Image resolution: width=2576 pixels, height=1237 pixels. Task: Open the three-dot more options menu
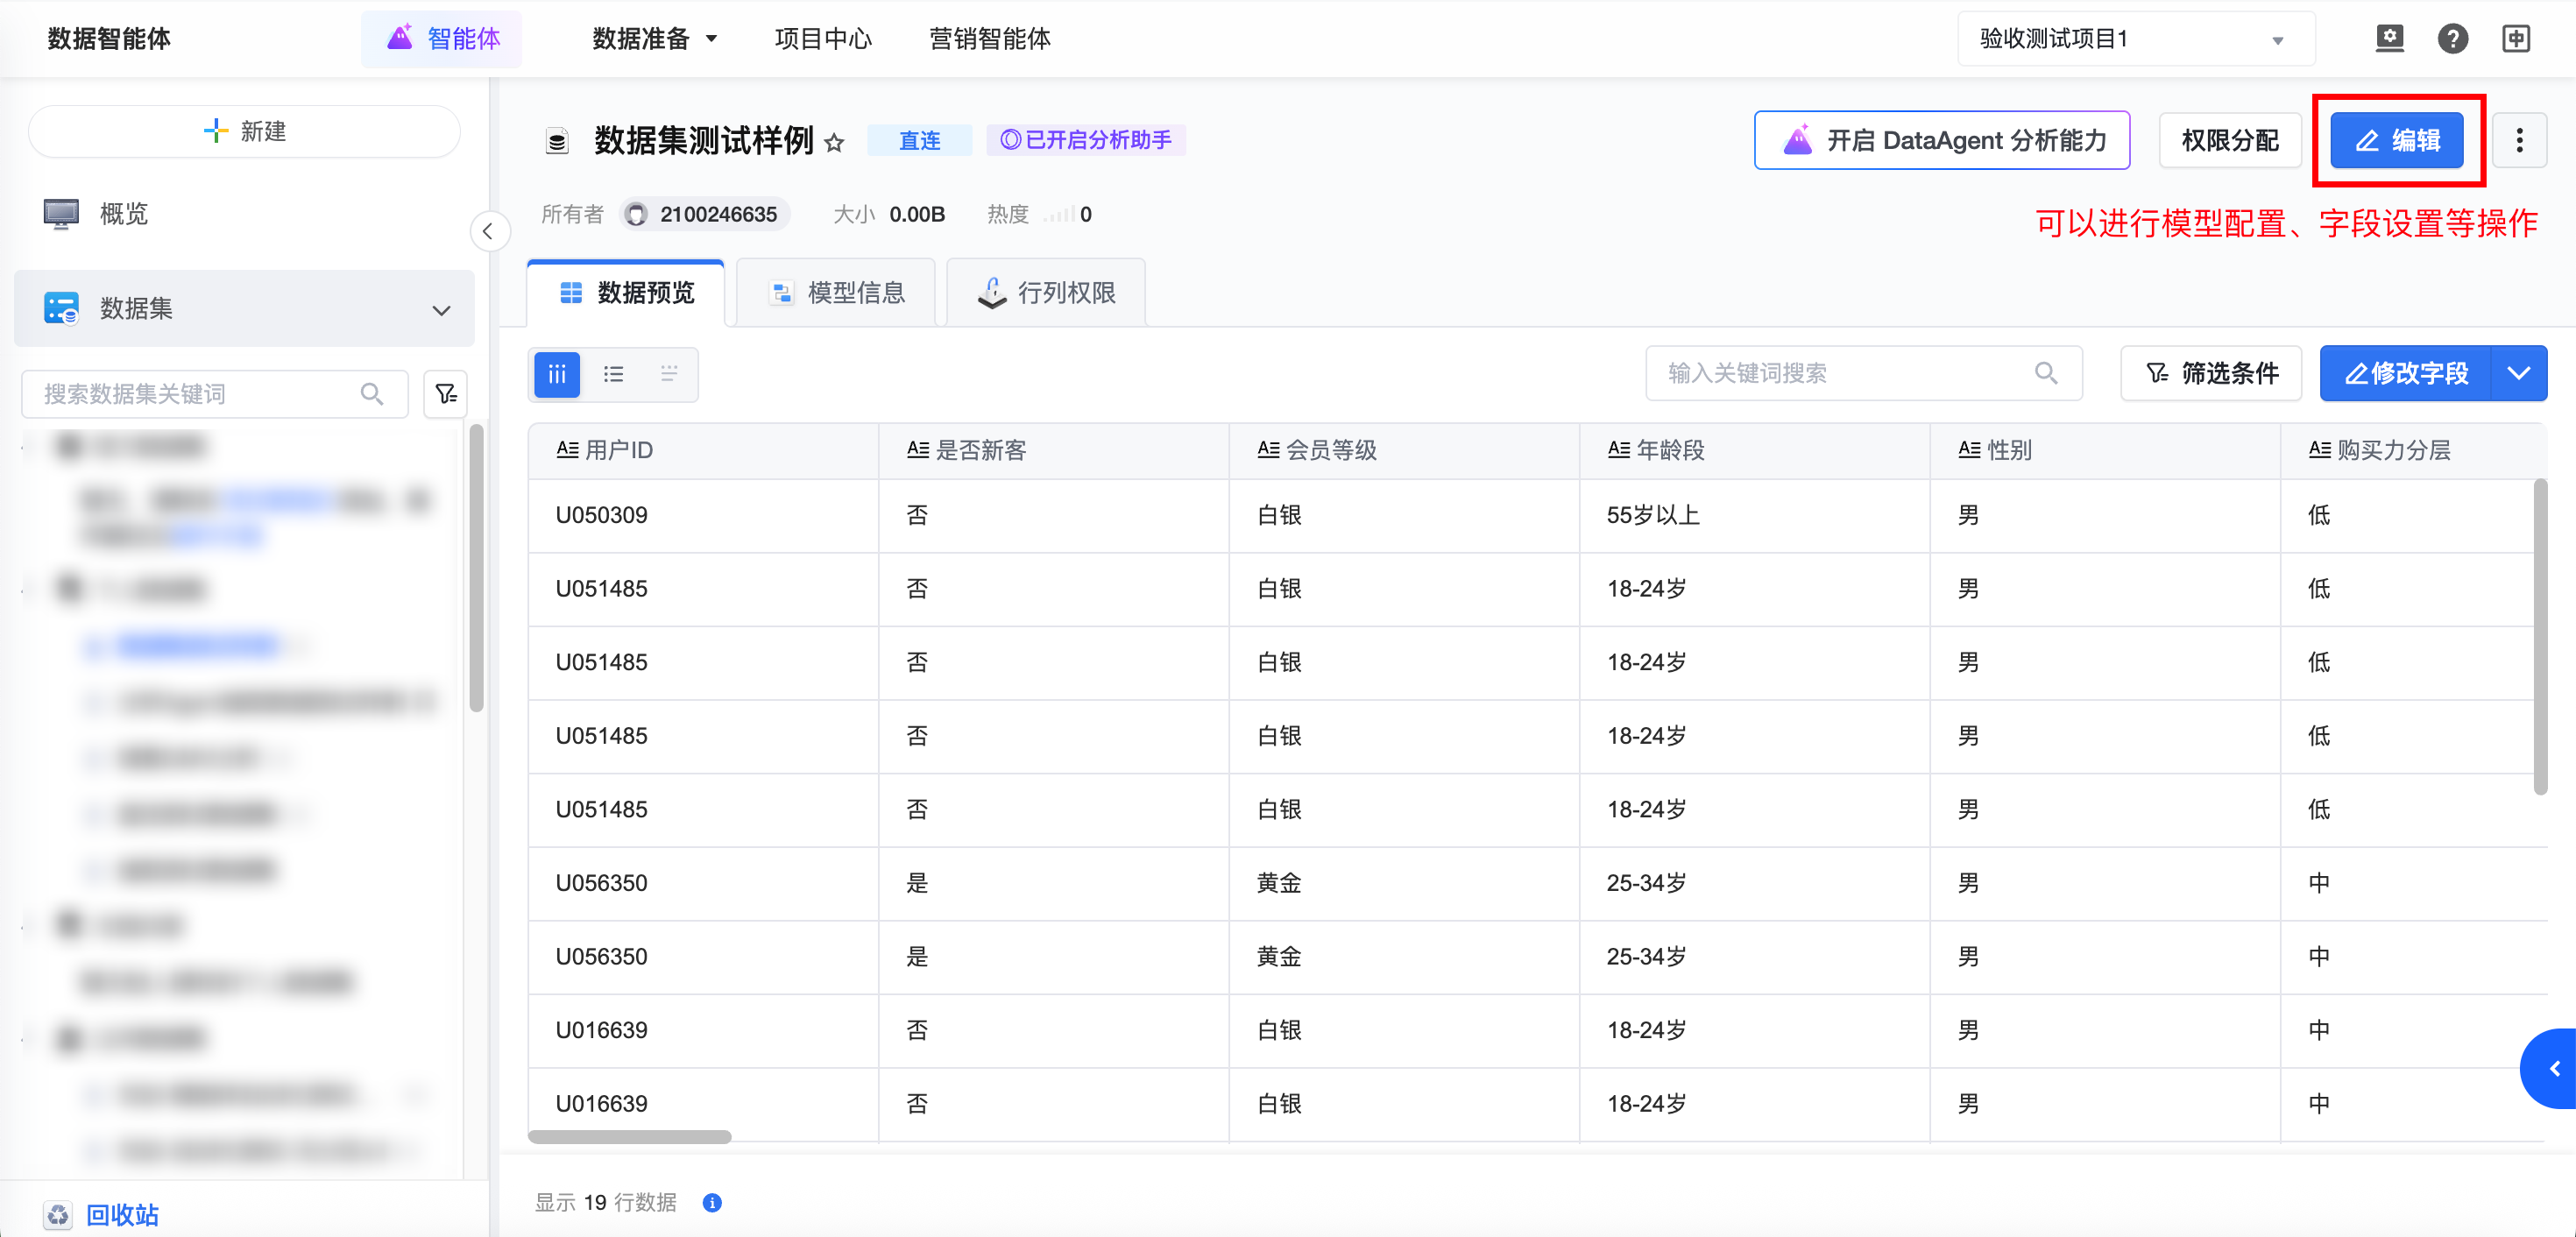coord(2518,141)
